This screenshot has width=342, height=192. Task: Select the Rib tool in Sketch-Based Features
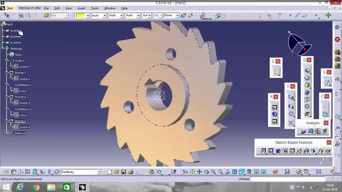tap(299, 151)
